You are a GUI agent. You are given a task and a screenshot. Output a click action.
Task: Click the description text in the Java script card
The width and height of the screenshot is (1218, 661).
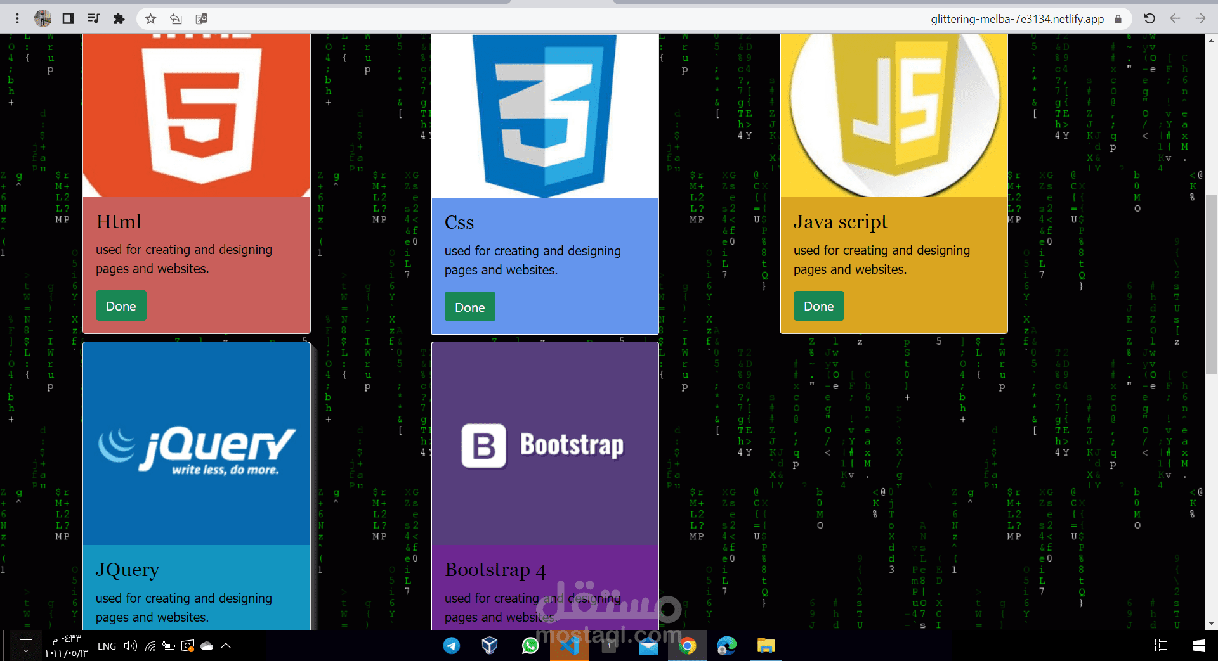coord(882,260)
